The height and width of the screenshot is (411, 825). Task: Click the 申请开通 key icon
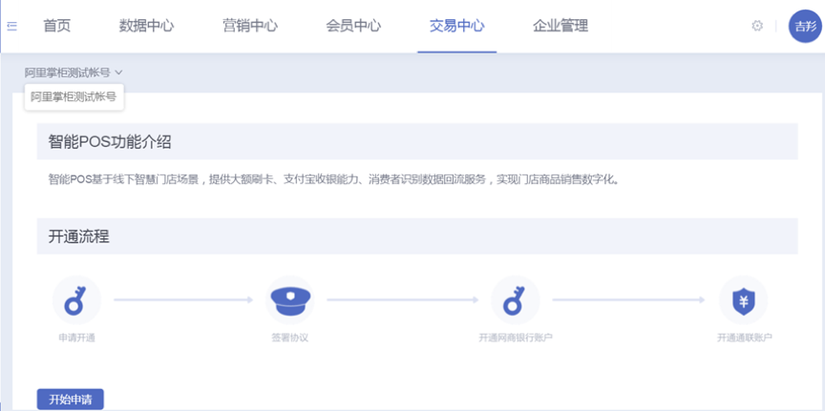76,300
